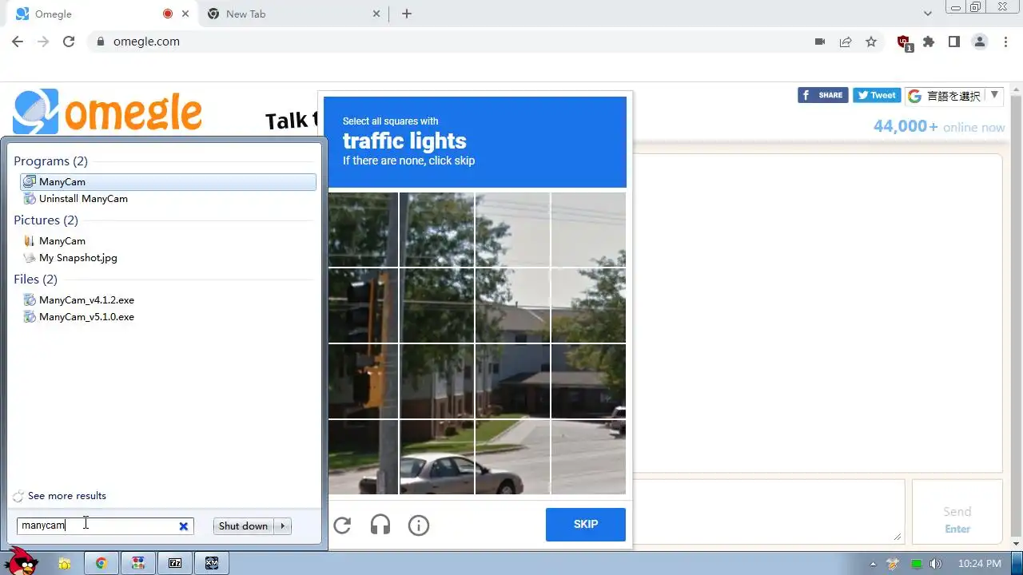Click the captcha SKIP button

[586, 525]
